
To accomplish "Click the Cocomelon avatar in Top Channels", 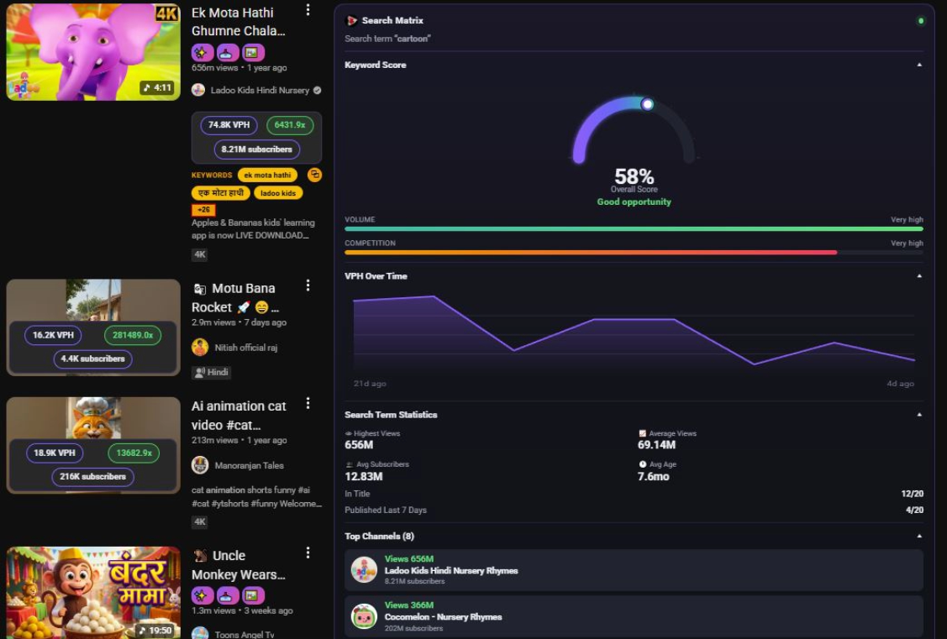I will (x=364, y=616).
